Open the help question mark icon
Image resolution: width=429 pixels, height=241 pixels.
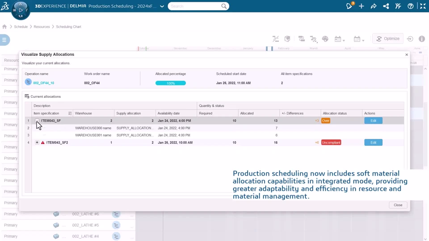pos(410,6)
